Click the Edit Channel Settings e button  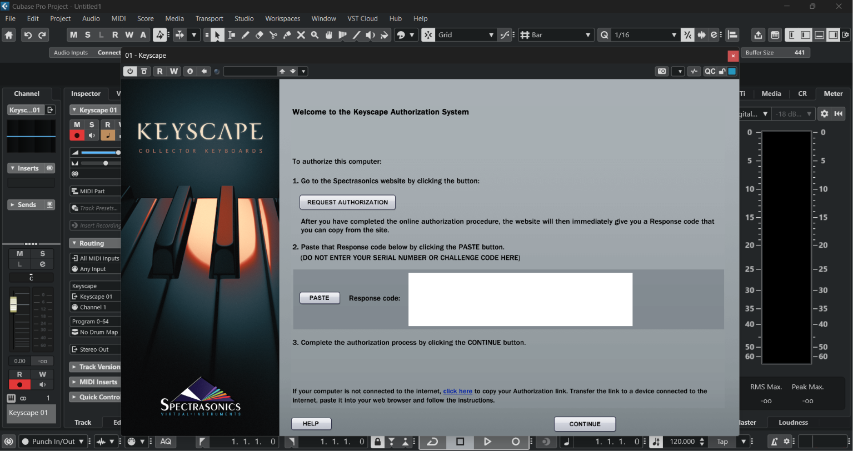(42, 264)
